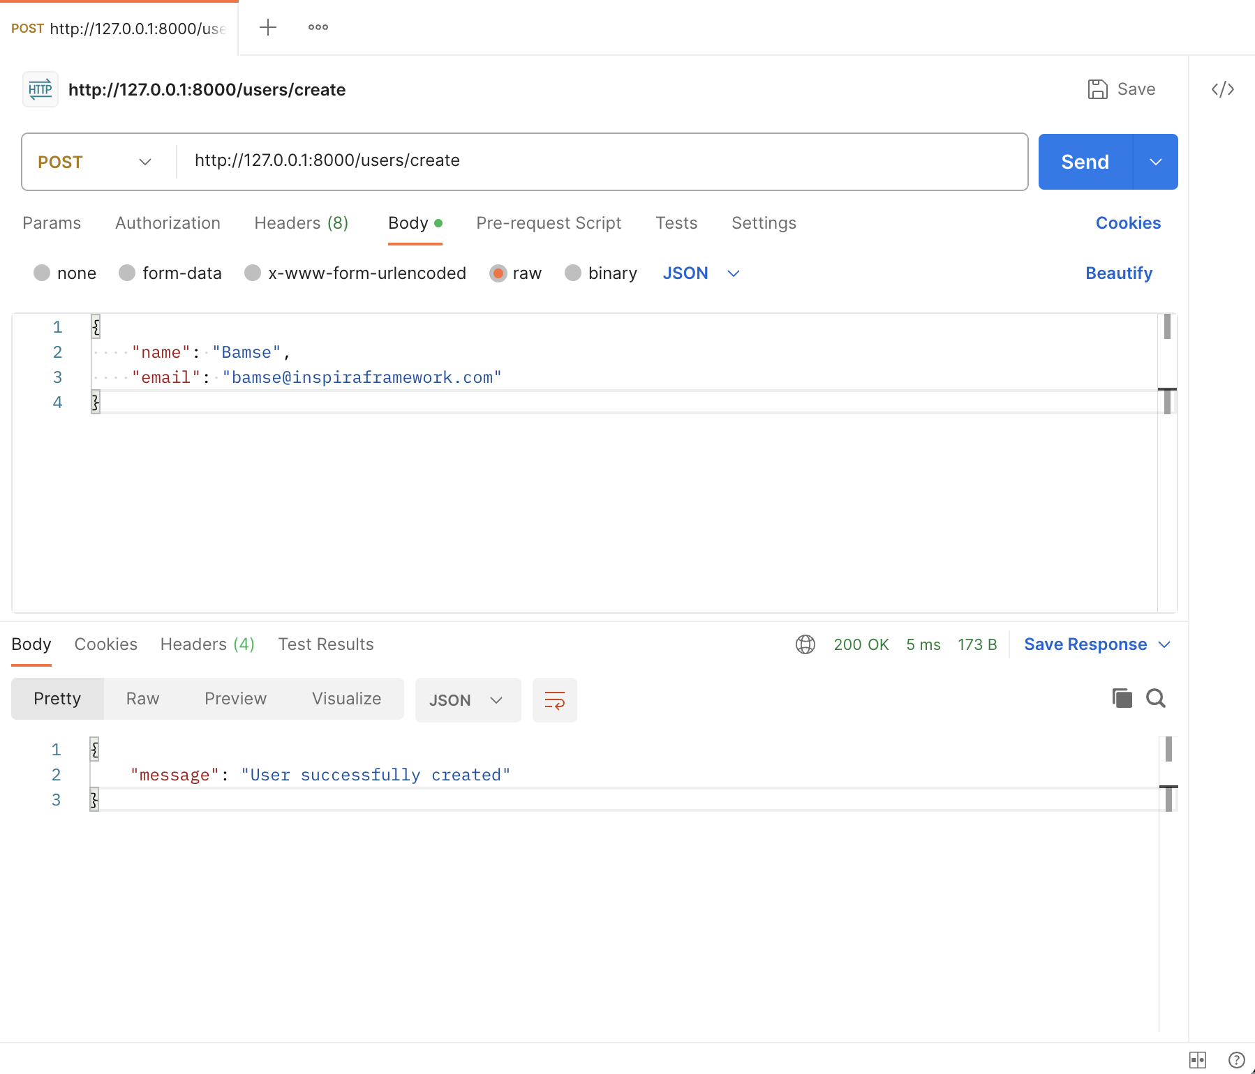
Task: Open the Headers (8) request tab
Action: coord(302,223)
